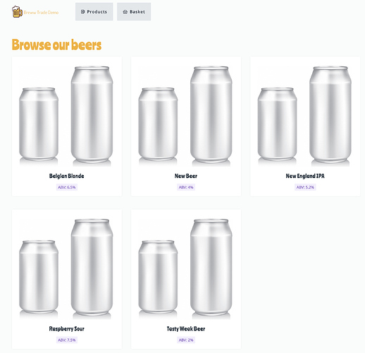This screenshot has width=365, height=353.
Task: Click the ABV: 7.5% badge
Action: [x=67, y=340]
